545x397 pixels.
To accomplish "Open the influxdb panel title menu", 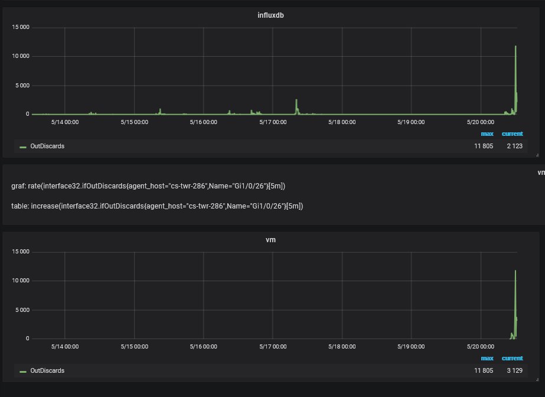I will point(270,15).
